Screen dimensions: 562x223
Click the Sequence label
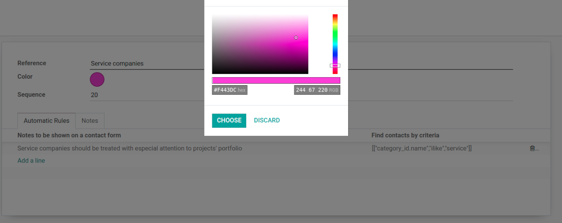pyautogui.click(x=31, y=95)
